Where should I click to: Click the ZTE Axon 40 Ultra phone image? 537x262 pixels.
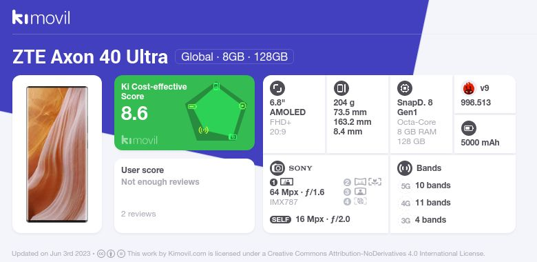[x=57, y=154]
